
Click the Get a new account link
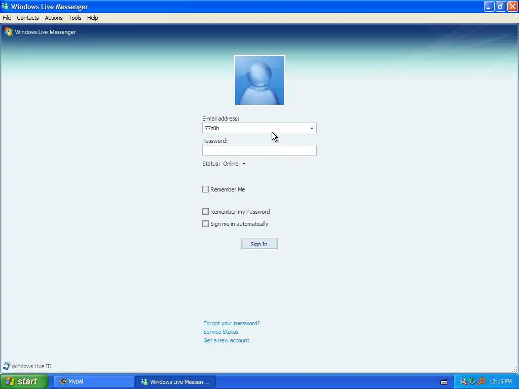tap(227, 340)
